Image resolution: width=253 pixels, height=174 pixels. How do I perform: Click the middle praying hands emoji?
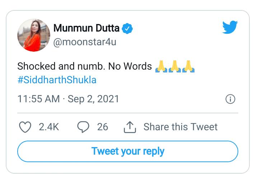click(175, 66)
